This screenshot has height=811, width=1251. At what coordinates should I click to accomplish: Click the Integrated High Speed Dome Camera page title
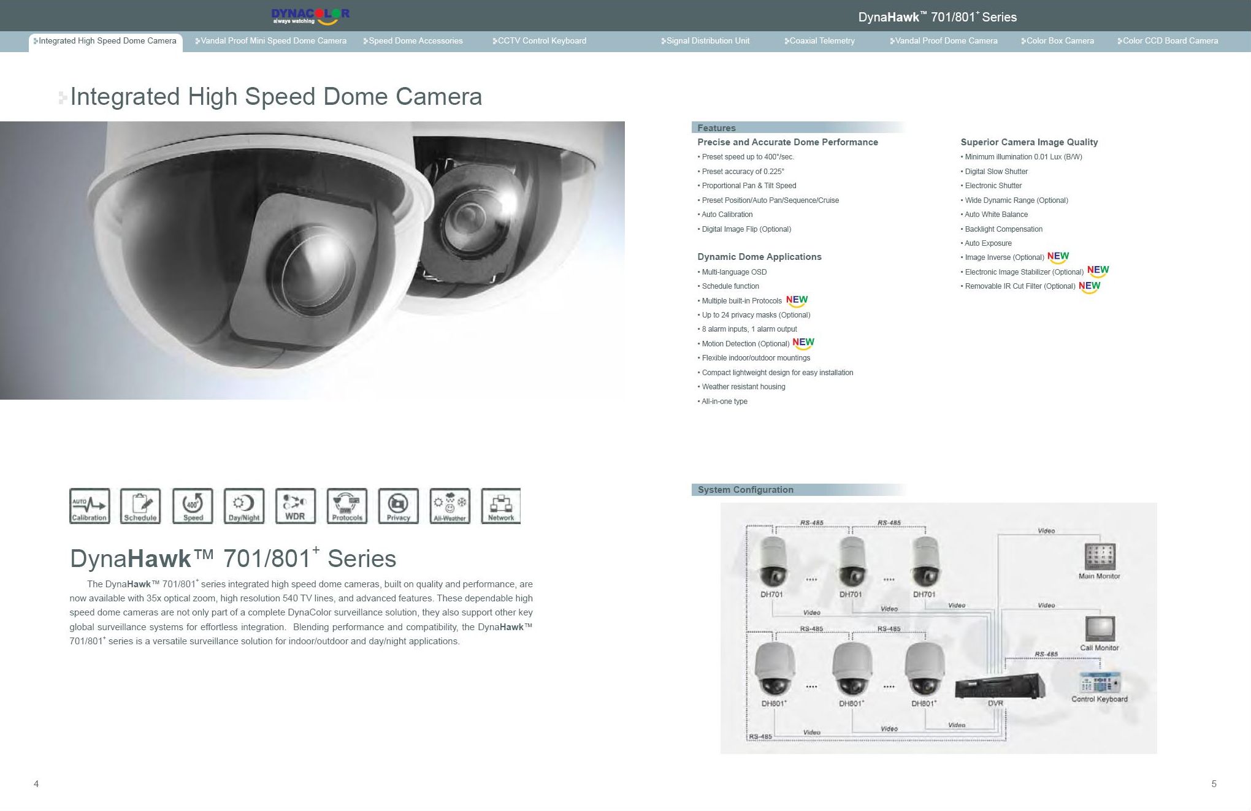pos(276,97)
